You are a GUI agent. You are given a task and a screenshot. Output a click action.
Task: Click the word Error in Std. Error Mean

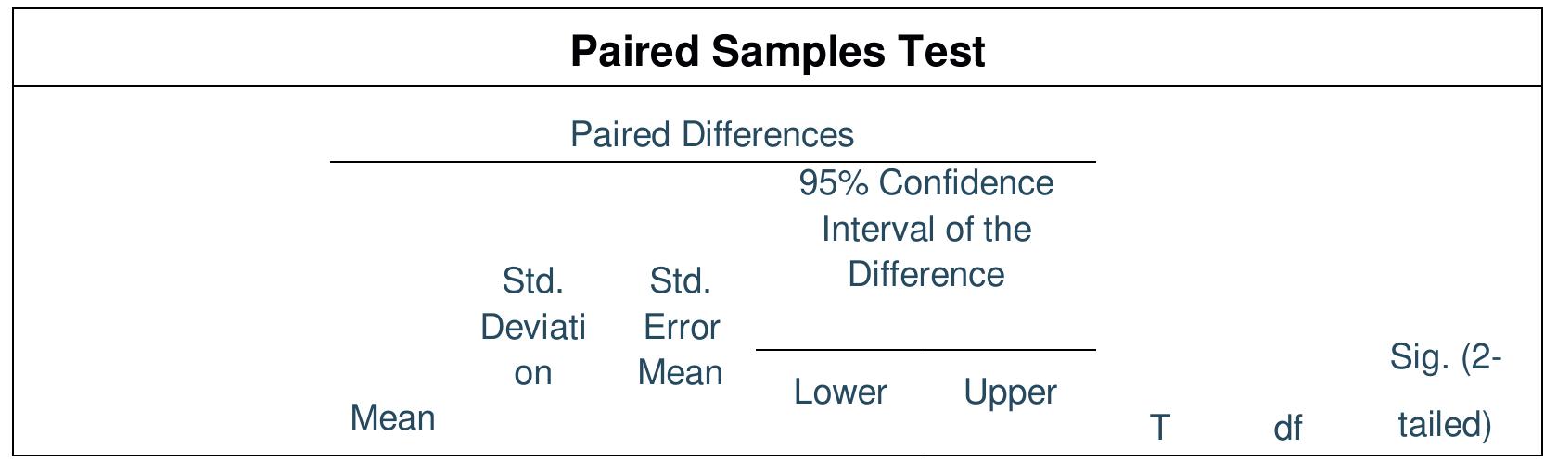(681, 327)
